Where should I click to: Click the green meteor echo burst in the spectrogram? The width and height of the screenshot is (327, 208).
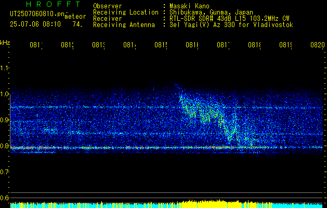(x=217, y=119)
